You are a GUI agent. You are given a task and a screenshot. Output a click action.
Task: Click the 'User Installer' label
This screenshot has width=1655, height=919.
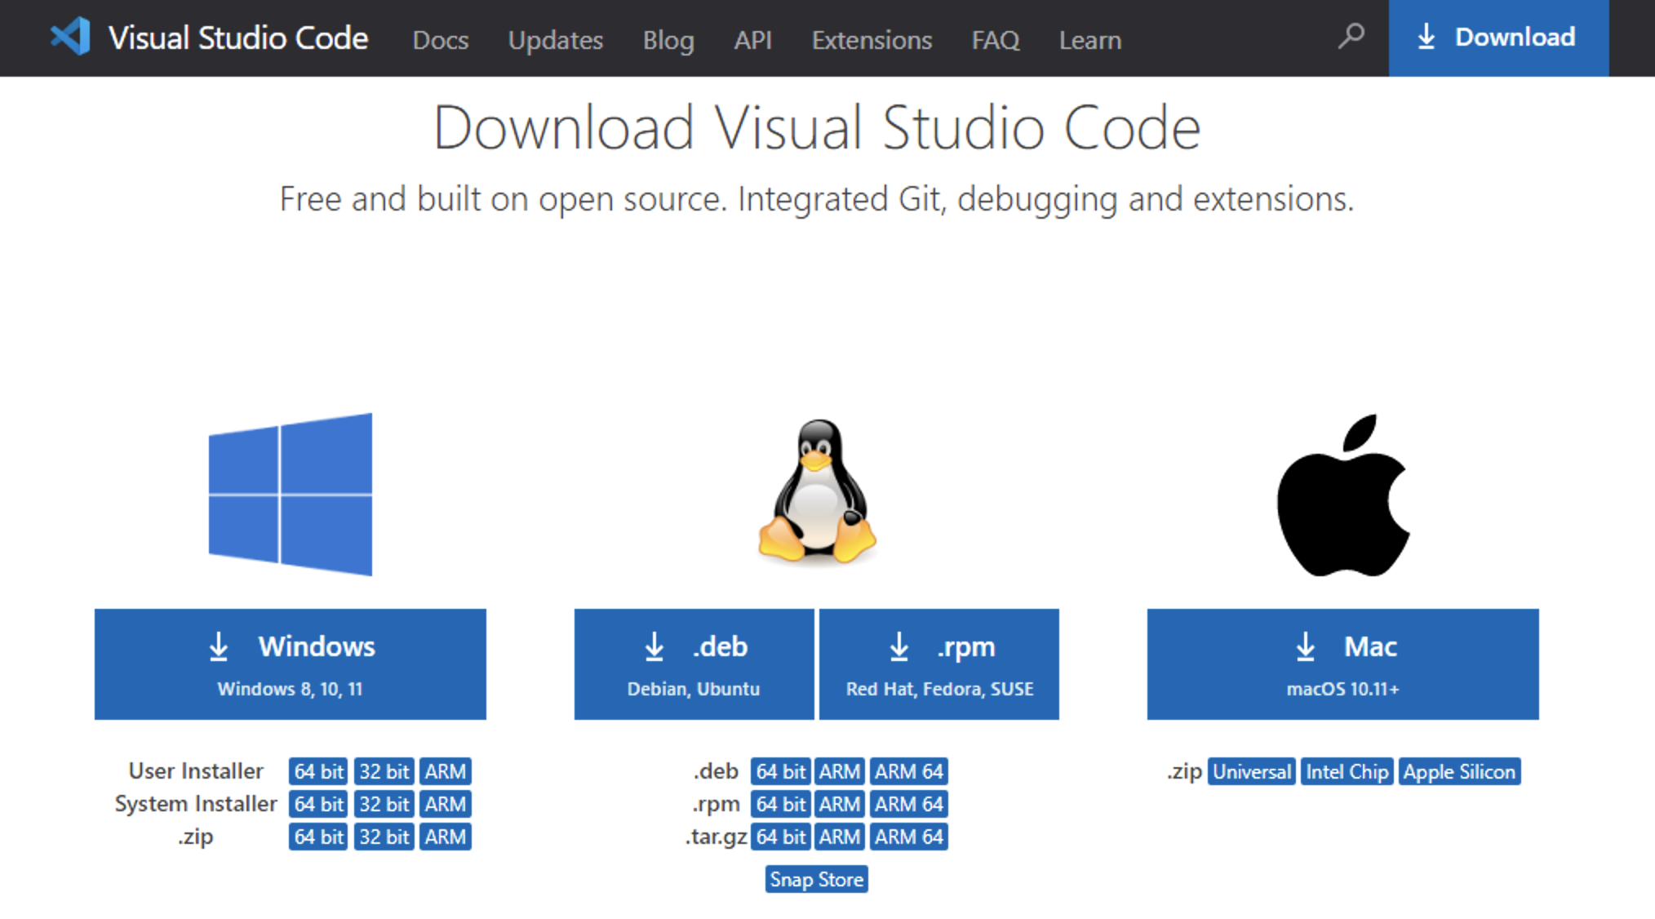click(x=196, y=770)
